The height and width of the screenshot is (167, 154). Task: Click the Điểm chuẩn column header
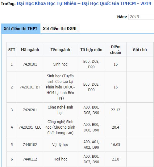point(116,49)
